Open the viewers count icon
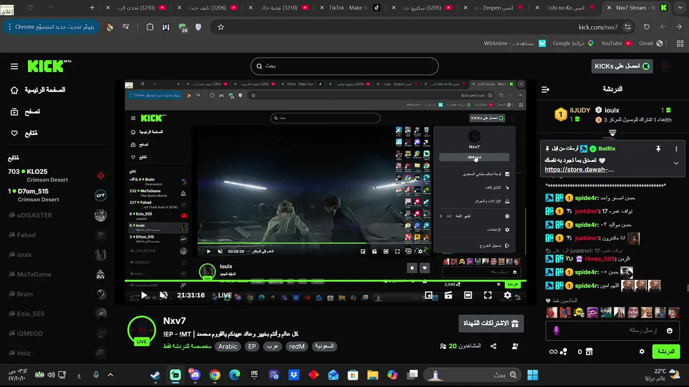Viewport: 689px width, 387px height. [x=443, y=347]
